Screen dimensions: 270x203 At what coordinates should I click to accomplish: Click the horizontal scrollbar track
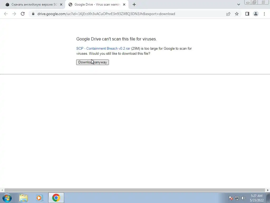coord(135,190)
